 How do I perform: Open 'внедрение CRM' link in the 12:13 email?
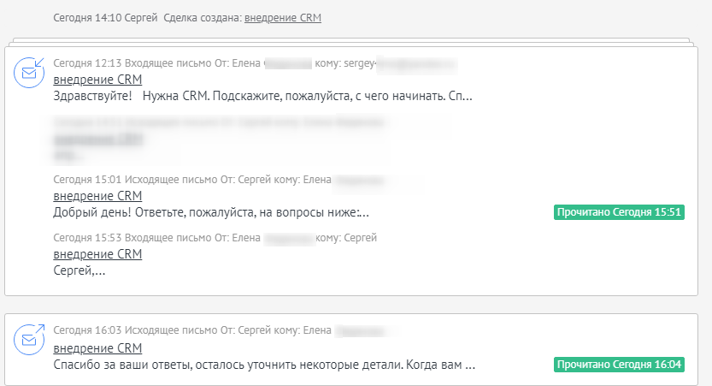[97, 80]
